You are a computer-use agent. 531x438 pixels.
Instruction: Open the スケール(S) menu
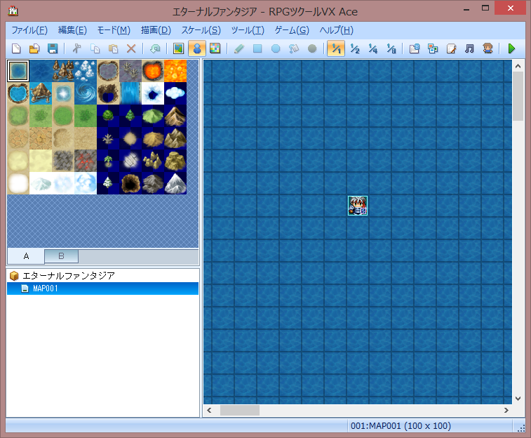coord(201,30)
